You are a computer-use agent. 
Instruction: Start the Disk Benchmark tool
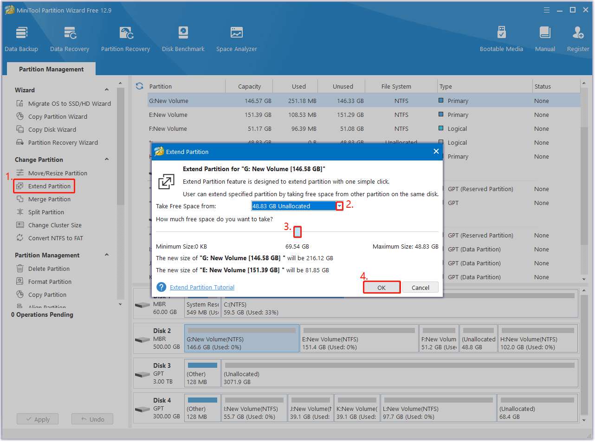pyautogui.click(x=183, y=39)
